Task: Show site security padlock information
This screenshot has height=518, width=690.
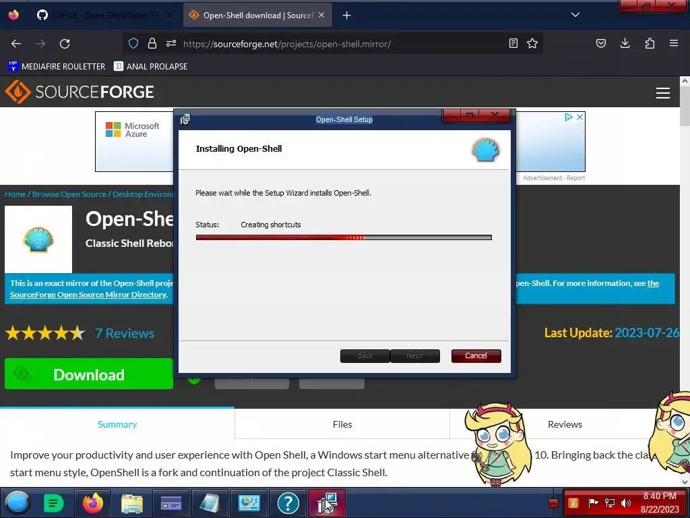Action: (x=152, y=44)
